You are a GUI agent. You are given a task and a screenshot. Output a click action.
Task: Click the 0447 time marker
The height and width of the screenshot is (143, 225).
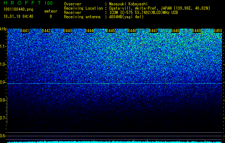pyautogui.click(x=153, y=31)
